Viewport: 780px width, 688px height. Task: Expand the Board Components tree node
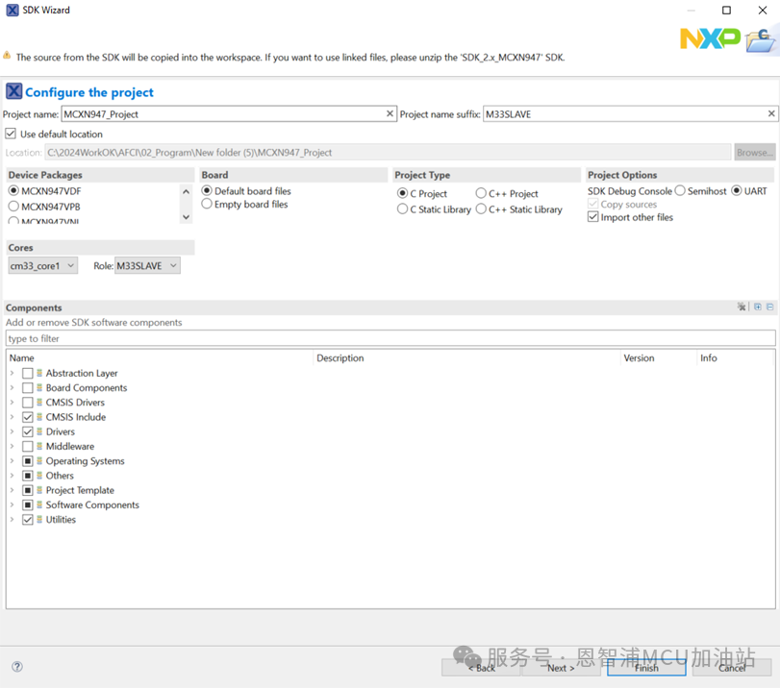(12, 387)
